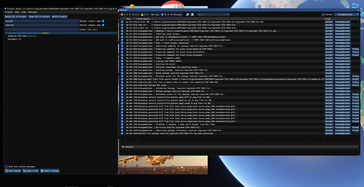
Task: Click 'Build All in project' button
Action: [16, 17]
